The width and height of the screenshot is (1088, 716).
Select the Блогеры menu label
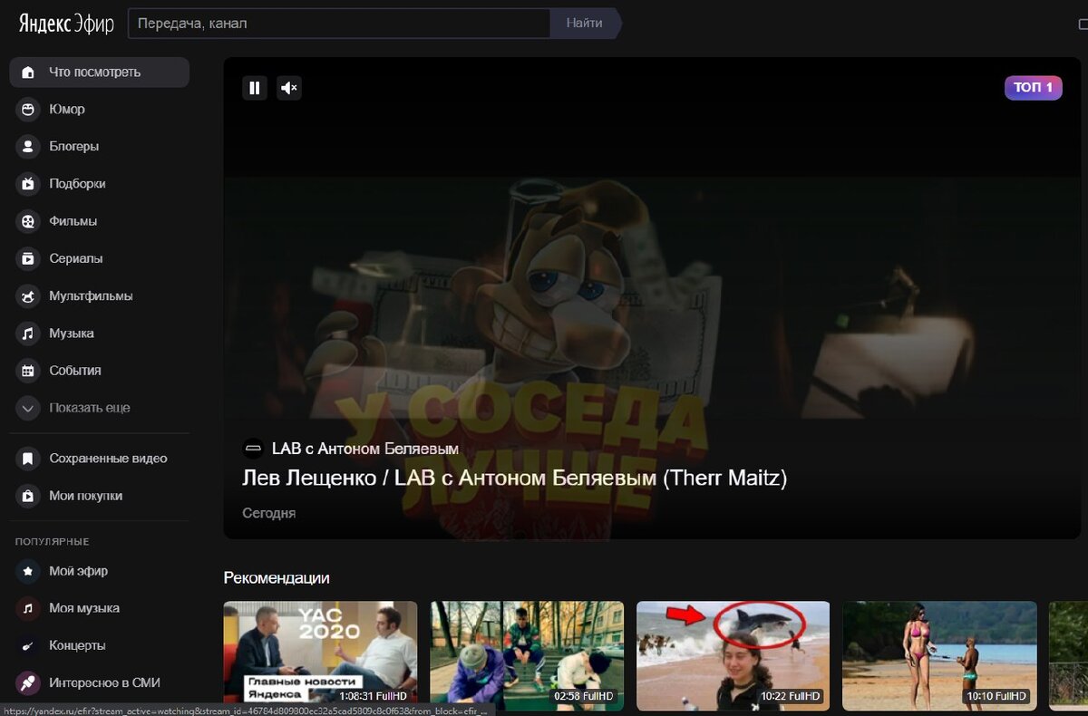[x=74, y=147]
